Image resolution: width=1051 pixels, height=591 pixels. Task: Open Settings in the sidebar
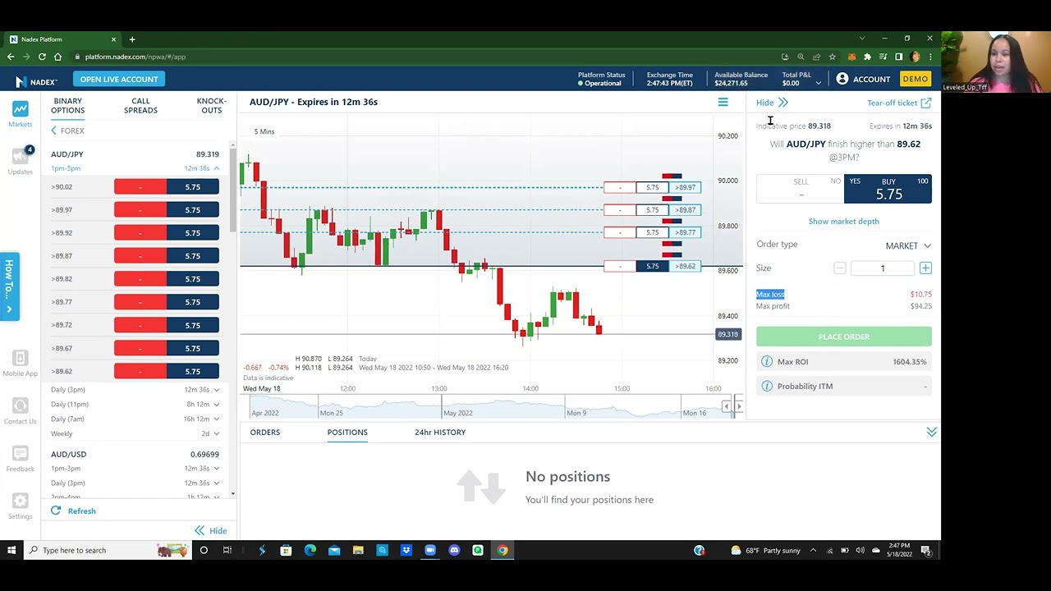click(20, 506)
